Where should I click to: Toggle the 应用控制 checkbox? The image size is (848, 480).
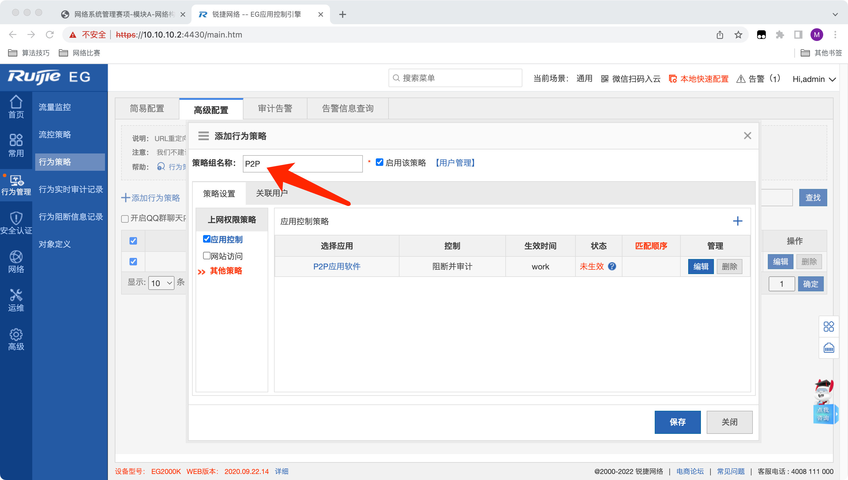[x=207, y=239]
